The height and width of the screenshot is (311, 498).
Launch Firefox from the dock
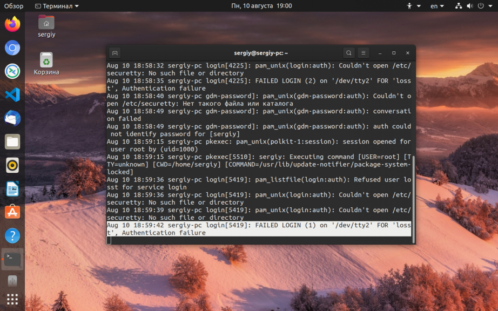(x=12, y=24)
